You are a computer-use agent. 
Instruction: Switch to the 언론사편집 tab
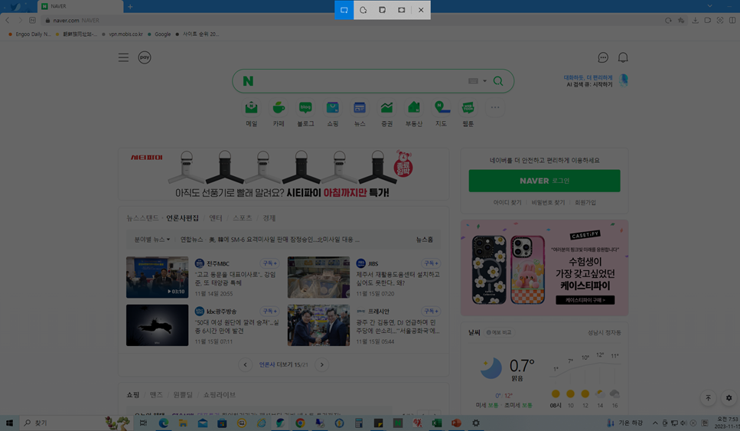coord(182,218)
